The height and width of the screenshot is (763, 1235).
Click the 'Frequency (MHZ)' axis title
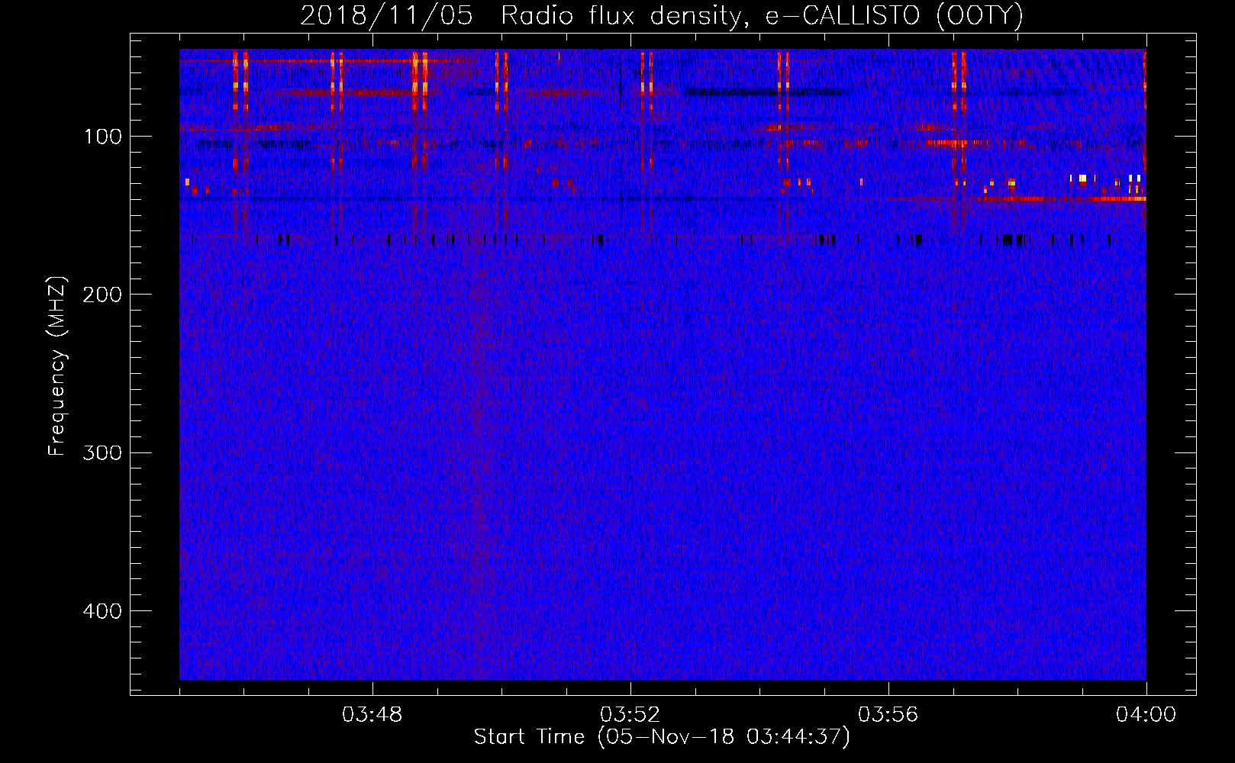tap(57, 365)
